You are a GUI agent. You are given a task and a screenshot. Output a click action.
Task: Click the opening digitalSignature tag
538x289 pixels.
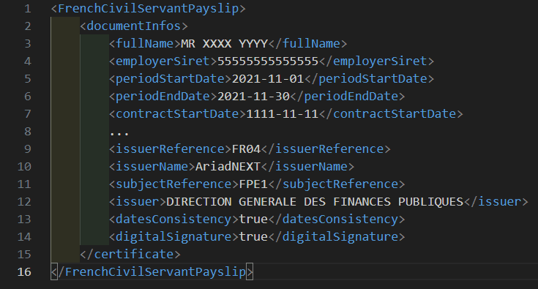click(173, 236)
